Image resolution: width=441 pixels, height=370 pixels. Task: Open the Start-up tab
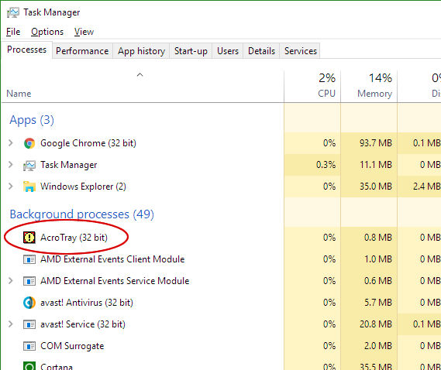pyautogui.click(x=191, y=51)
